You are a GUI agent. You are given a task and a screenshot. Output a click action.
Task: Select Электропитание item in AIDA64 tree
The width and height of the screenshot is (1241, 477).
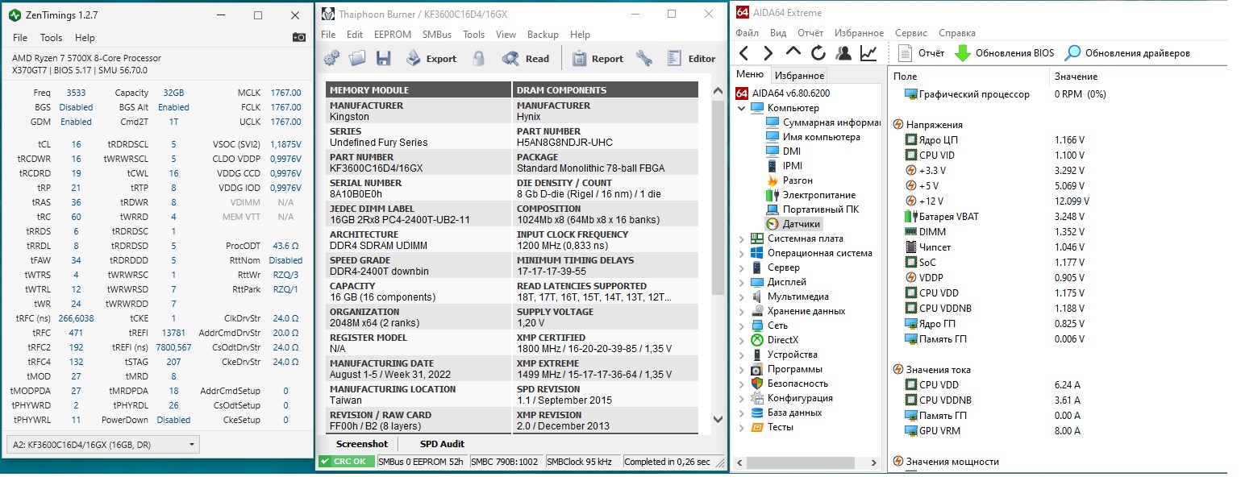click(810, 195)
